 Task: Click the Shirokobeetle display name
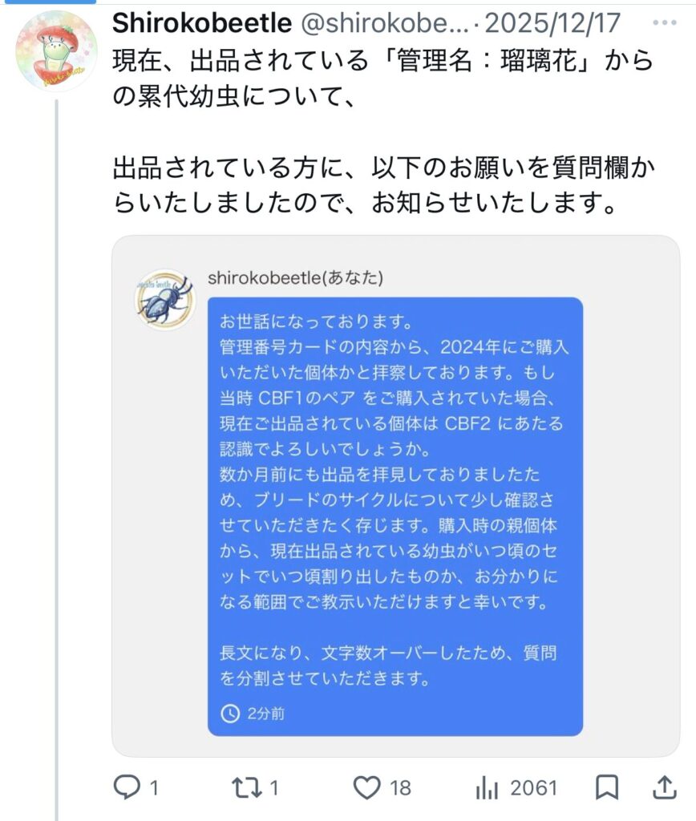tap(201, 23)
